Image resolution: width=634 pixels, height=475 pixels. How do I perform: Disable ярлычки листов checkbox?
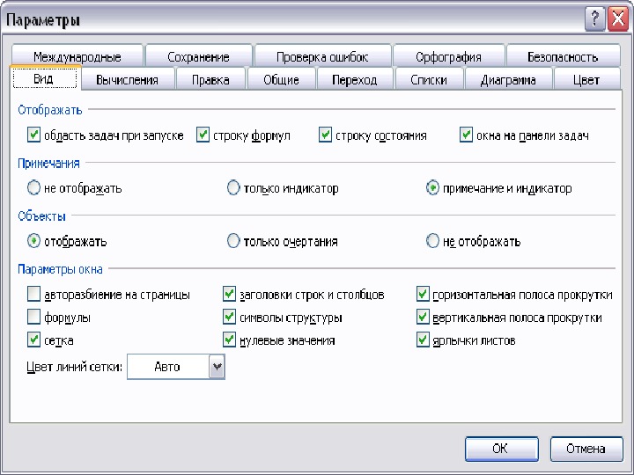pos(423,340)
